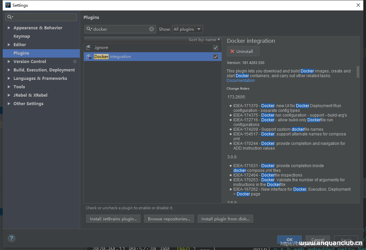Open the Show All plugins dropdown

[x=188, y=29]
